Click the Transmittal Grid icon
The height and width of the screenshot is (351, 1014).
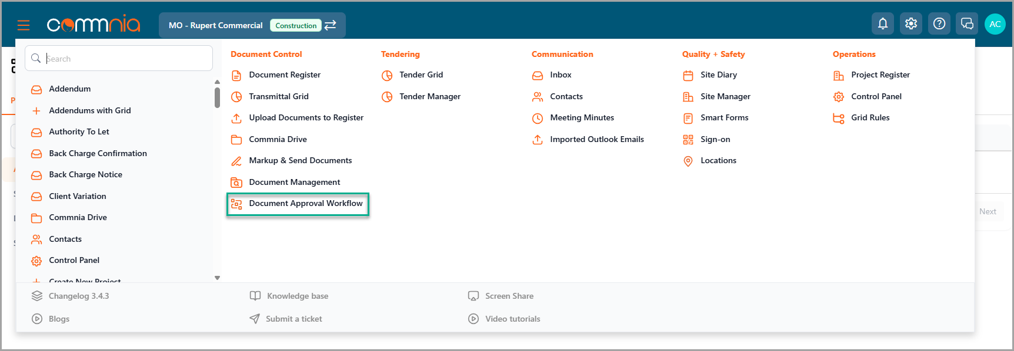point(236,97)
